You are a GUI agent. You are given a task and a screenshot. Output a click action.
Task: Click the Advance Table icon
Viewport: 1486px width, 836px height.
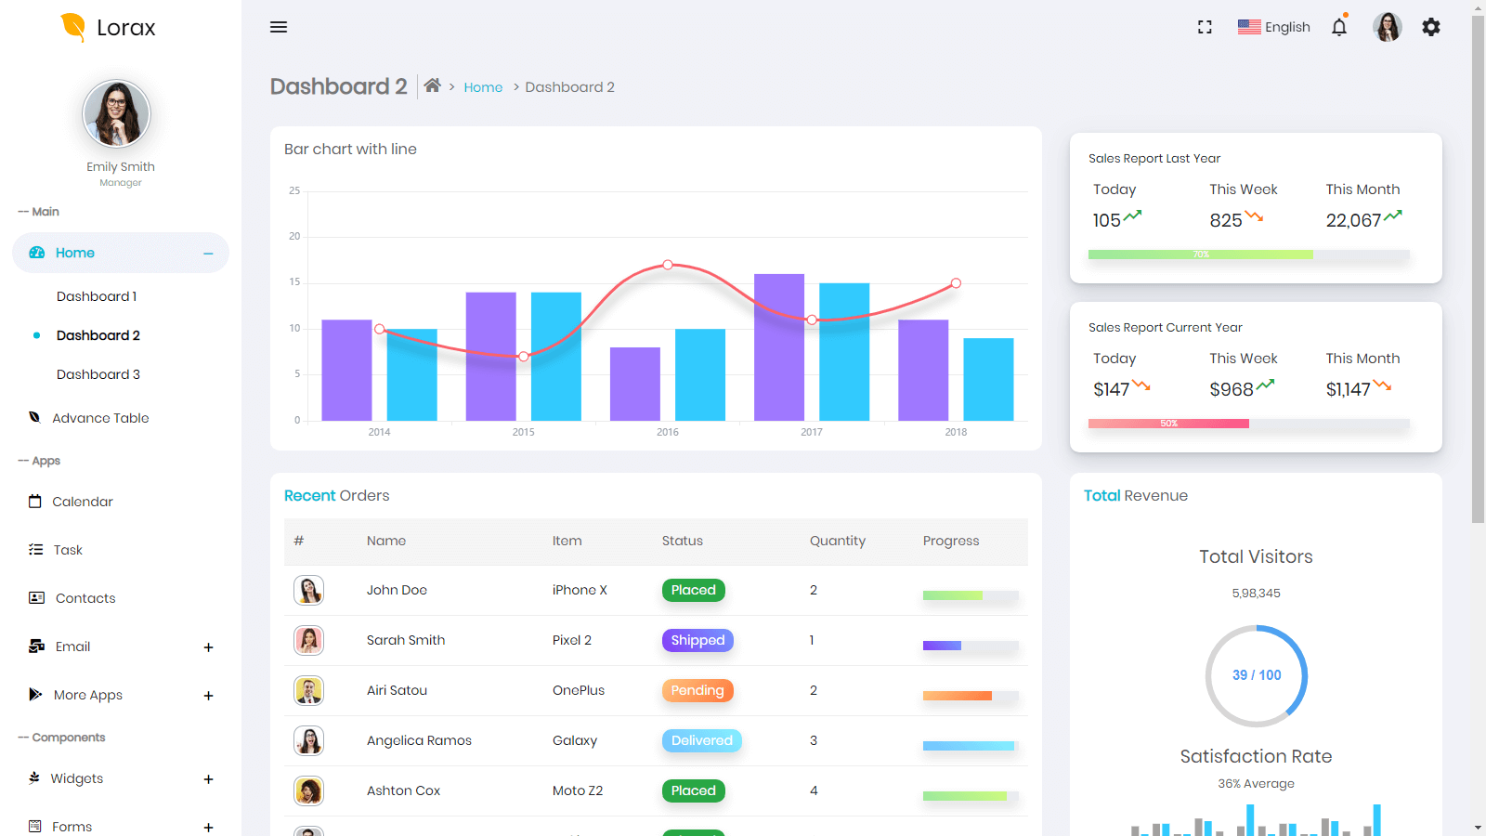click(34, 417)
